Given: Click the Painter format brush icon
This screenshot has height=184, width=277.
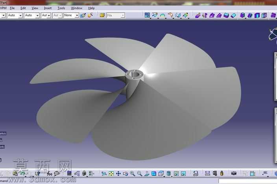Looking at the screenshot, I should pos(83,15).
